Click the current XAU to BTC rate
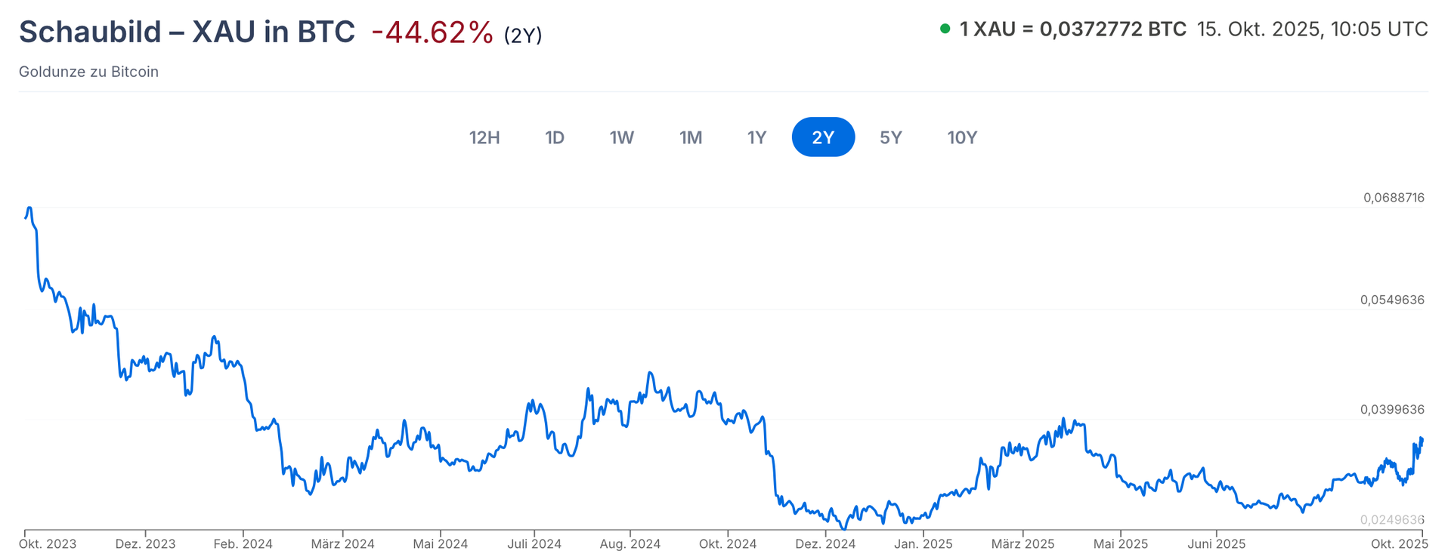 [1072, 29]
